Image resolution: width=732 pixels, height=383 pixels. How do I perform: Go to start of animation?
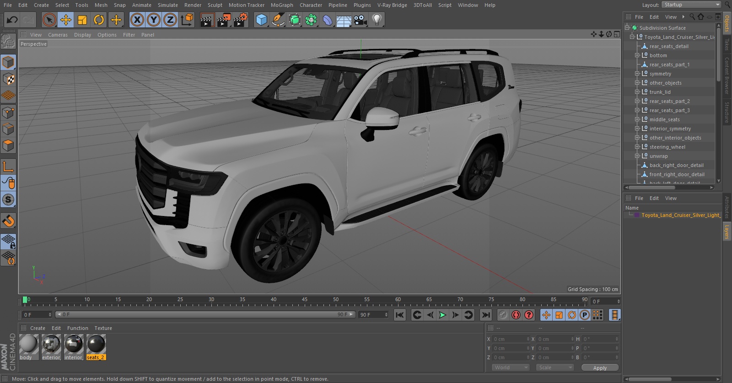point(400,315)
